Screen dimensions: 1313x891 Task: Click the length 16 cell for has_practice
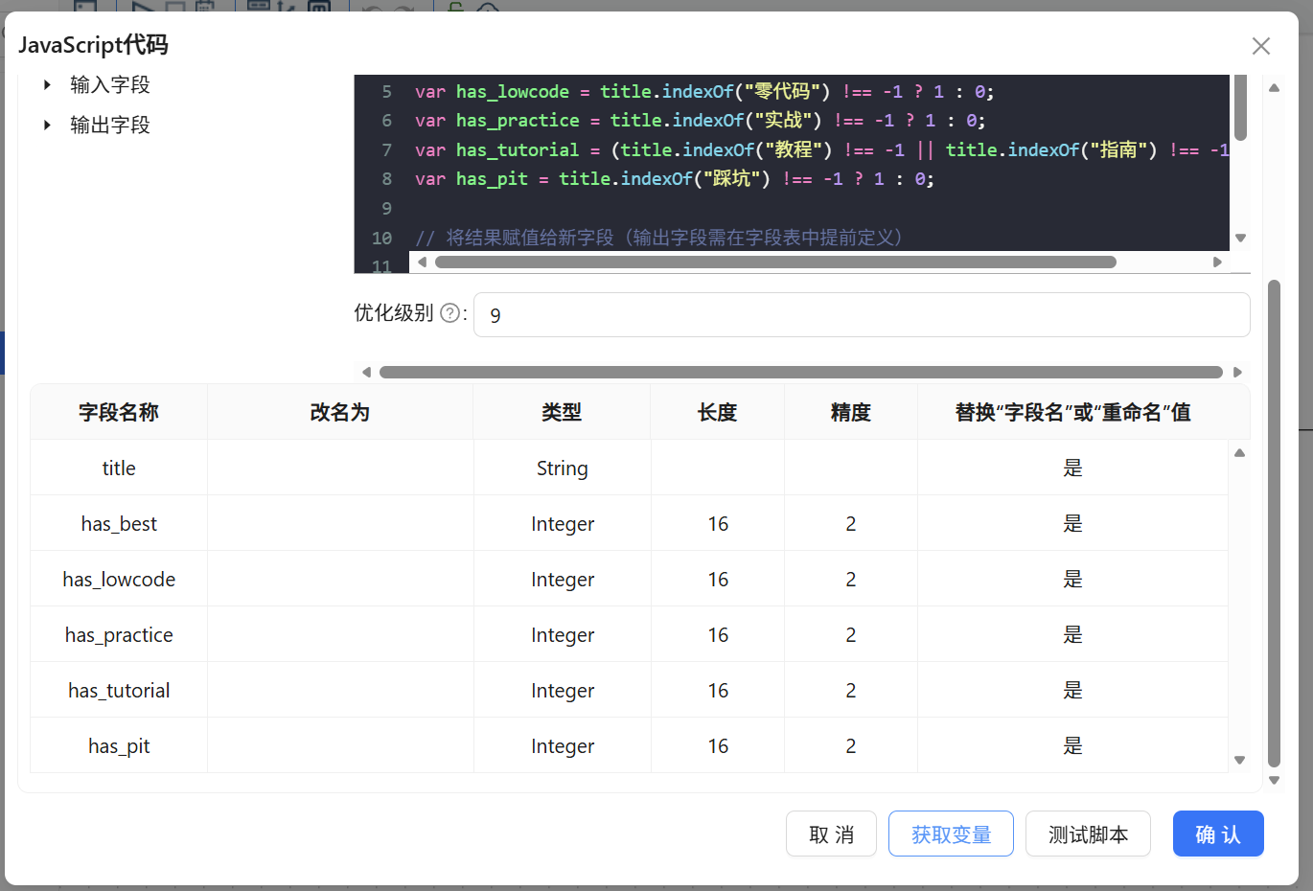pos(718,634)
